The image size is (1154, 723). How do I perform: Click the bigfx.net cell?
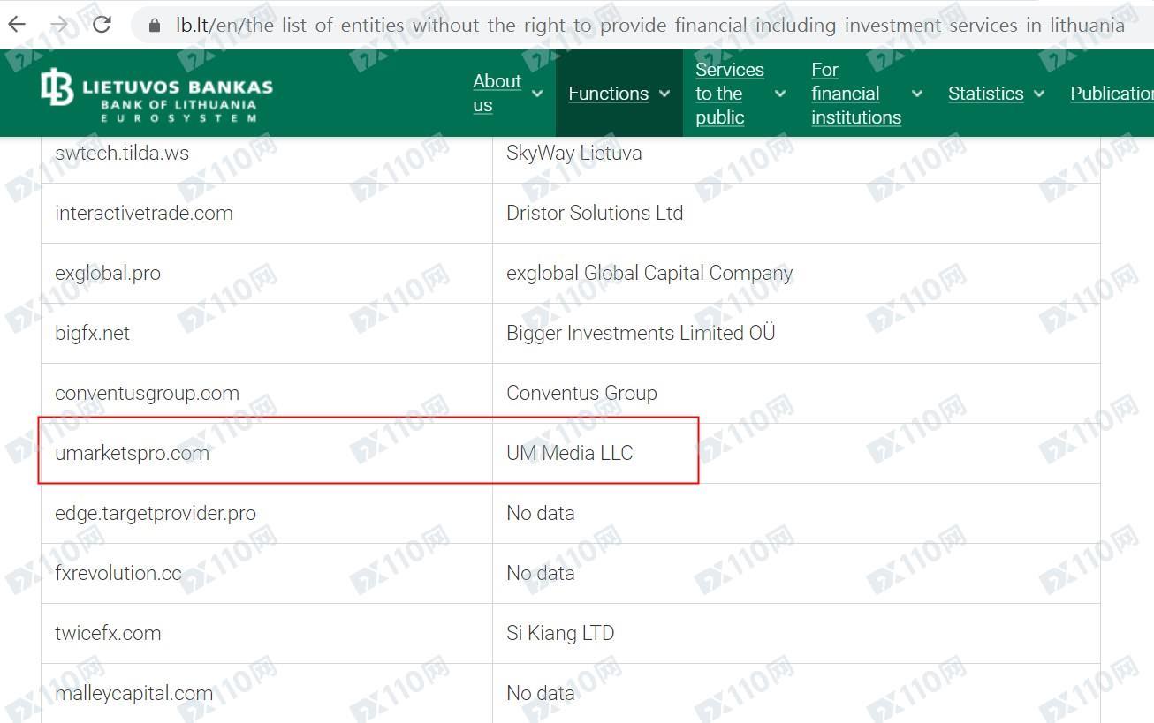tap(267, 333)
